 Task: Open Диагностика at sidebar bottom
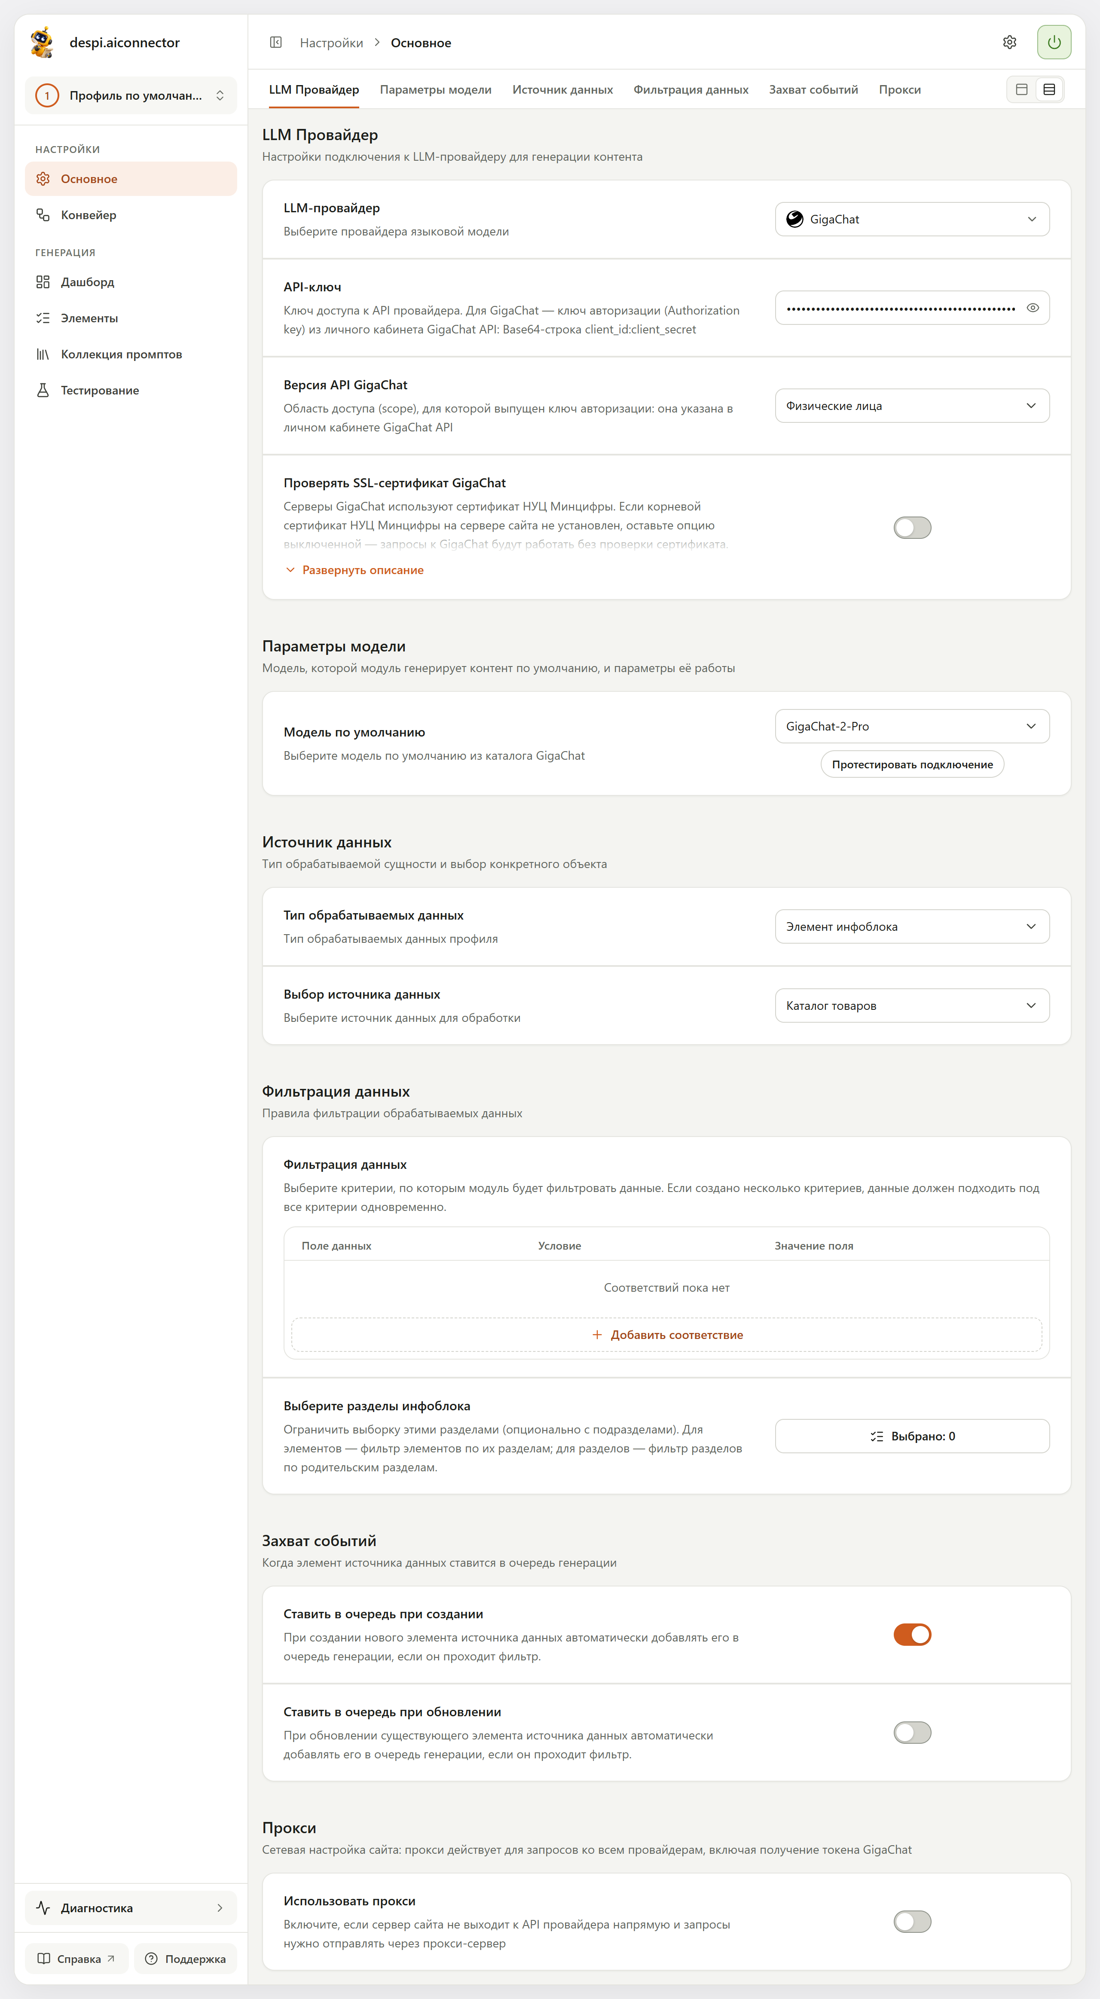tap(130, 1908)
